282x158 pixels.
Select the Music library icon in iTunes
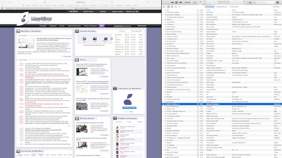(x=168, y=7)
